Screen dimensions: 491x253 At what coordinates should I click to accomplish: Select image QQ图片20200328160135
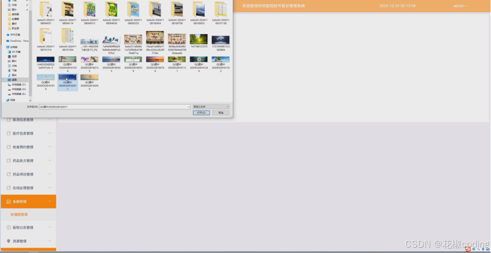(90, 64)
